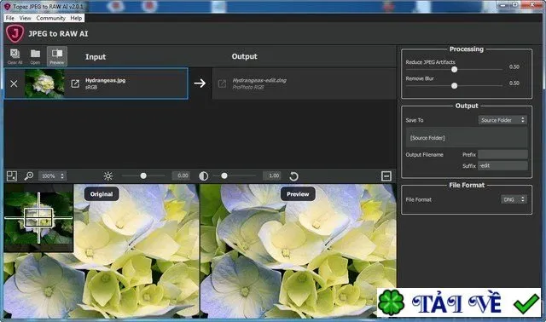Screen dimensions: 546x322
Task: Click the output file external-link icon
Action: [x=222, y=83]
